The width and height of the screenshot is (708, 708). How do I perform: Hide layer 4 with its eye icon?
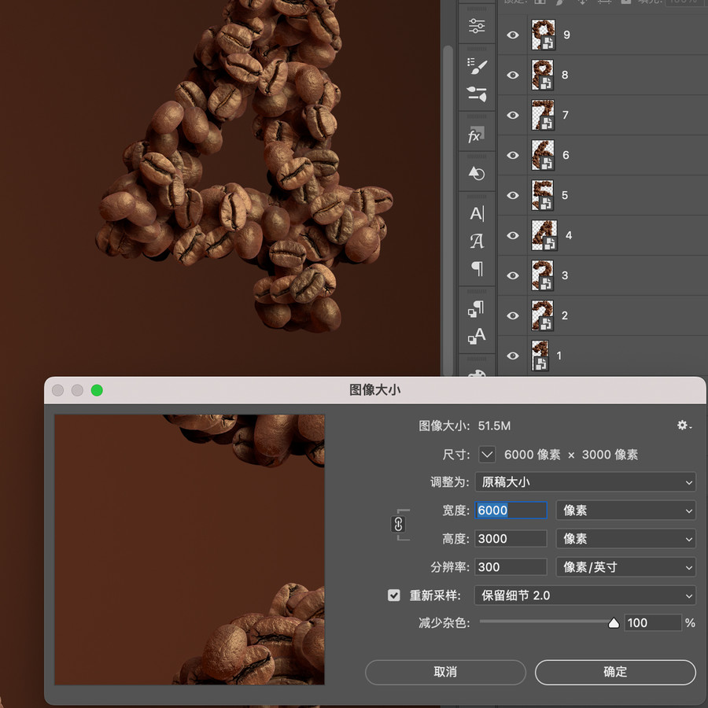point(512,236)
